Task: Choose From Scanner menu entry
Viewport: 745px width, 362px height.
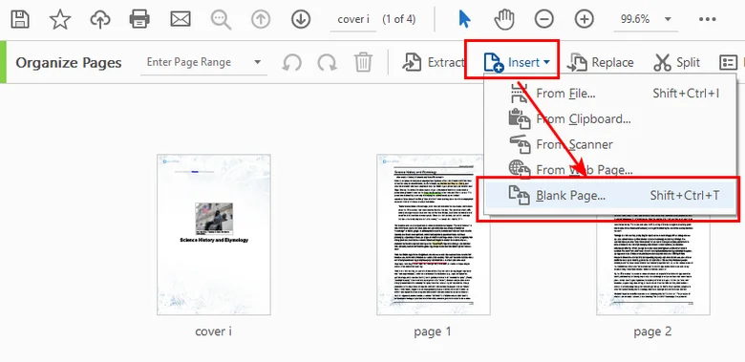Action: pos(610,144)
